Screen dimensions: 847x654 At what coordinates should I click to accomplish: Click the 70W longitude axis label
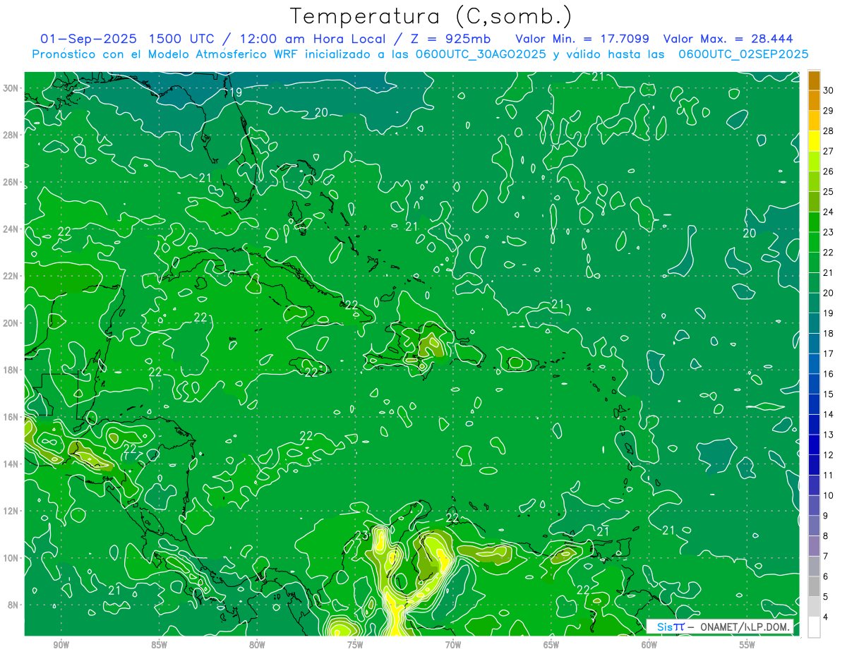453,646
